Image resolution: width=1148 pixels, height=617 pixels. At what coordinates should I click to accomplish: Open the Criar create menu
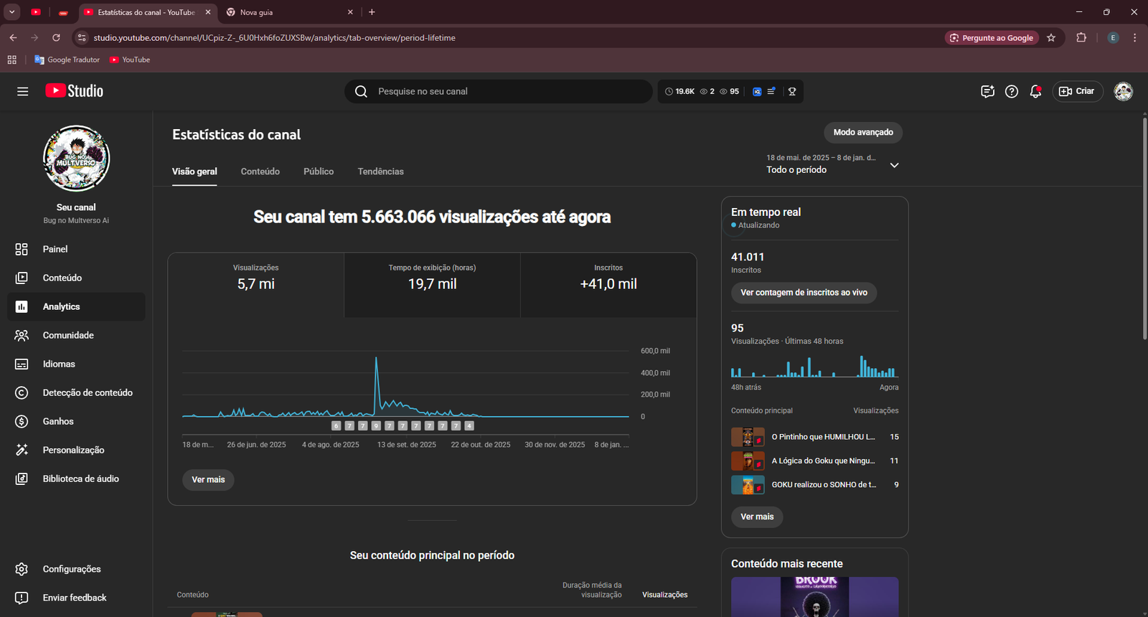pyautogui.click(x=1077, y=91)
